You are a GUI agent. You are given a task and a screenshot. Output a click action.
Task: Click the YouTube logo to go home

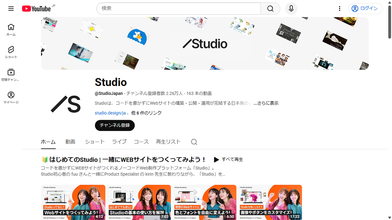point(36,8)
